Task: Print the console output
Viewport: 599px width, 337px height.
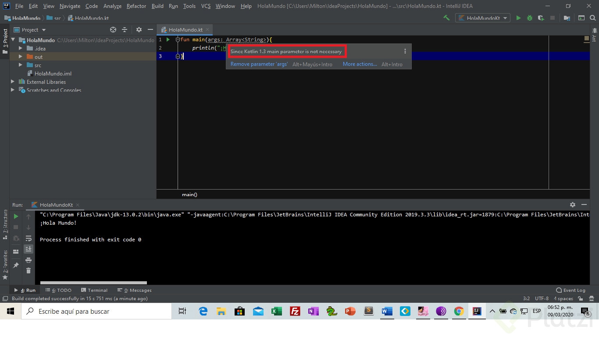Action: 29,260
